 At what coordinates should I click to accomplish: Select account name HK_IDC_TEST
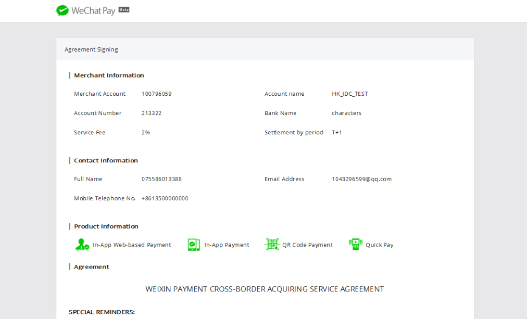(350, 94)
